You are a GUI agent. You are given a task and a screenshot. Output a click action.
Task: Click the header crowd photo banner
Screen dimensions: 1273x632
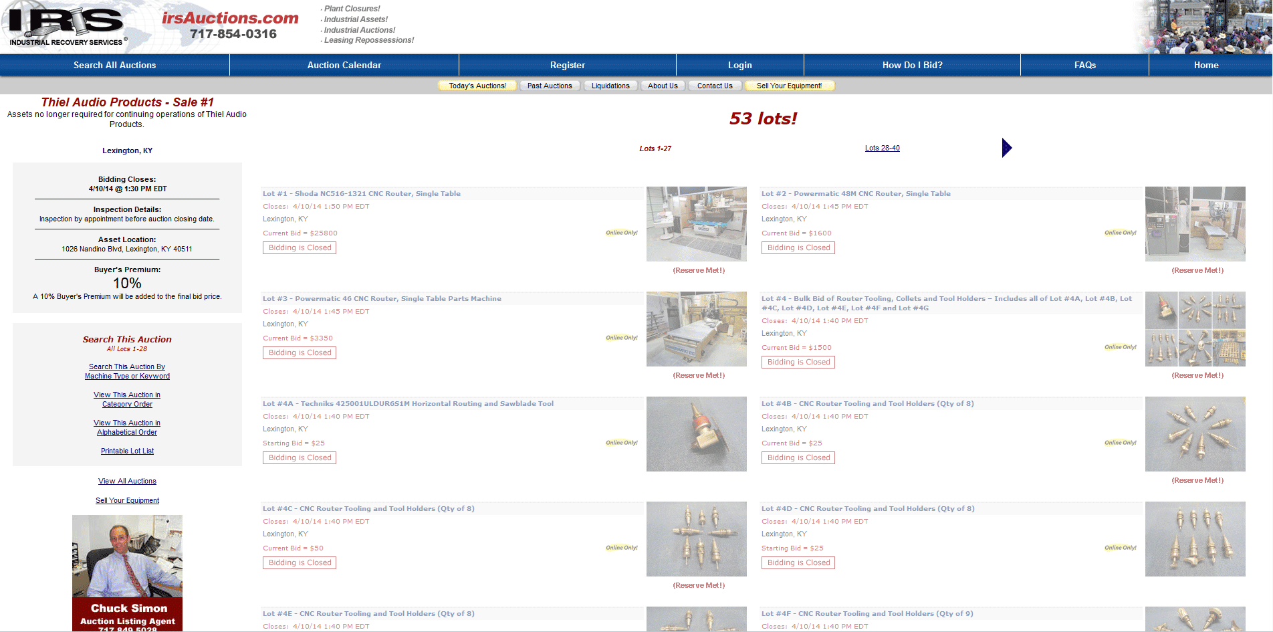[x=1203, y=27]
